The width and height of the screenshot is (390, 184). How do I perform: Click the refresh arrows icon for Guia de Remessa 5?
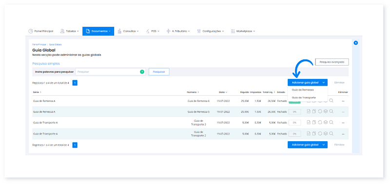pyautogui.click(x=320, y=112)
